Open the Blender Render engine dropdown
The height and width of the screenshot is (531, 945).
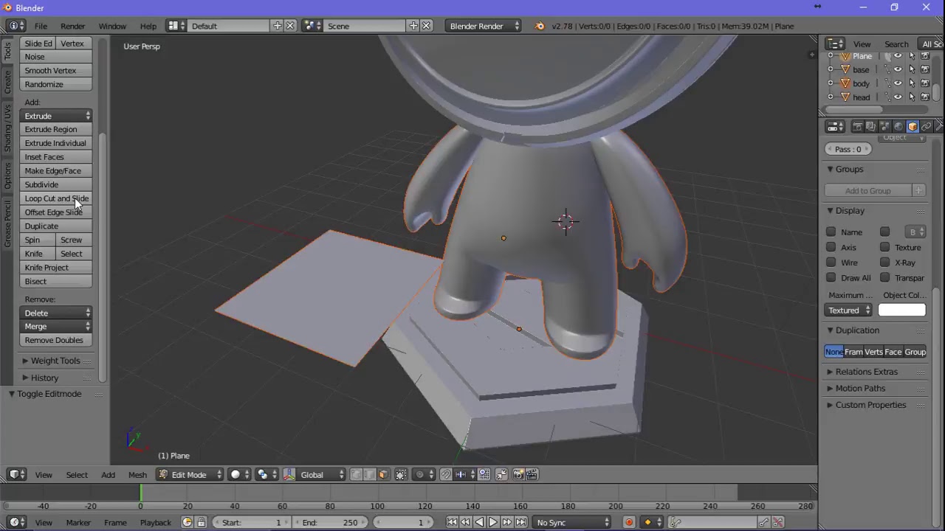(484, 26)
